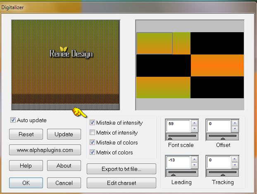Show the About dialog
This screenshot has height=194, width=257.
coord(64,166)
